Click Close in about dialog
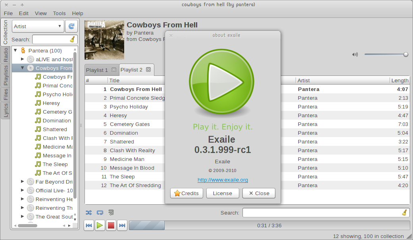Image resolution: width=413 pixels, height=240 pixels. tap(259, 194)
